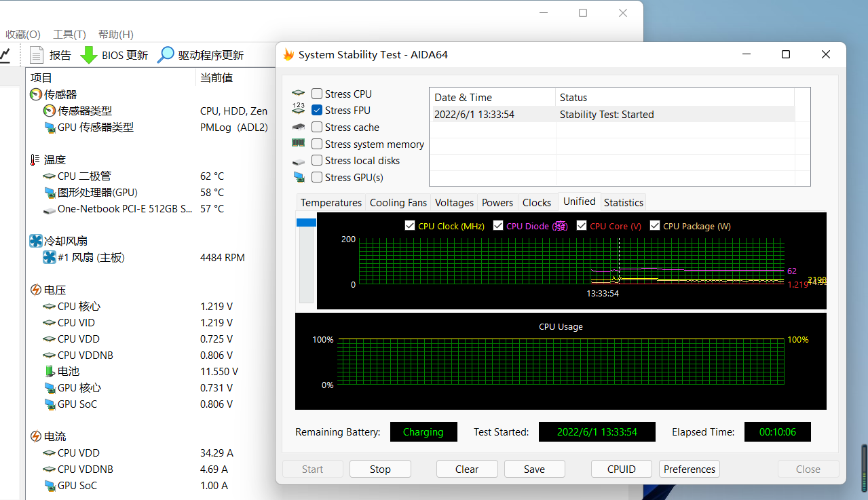Image resolution: width=868 pixels, height=500 pixels.
Task: Select the CPU VDD 34.29 A row
Action: point(150,453)
